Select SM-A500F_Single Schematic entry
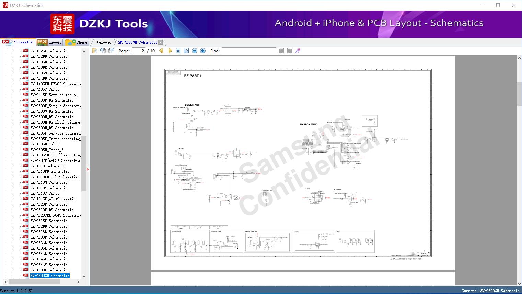The width and height of the screenshot is (522, 294). [56, 106]
